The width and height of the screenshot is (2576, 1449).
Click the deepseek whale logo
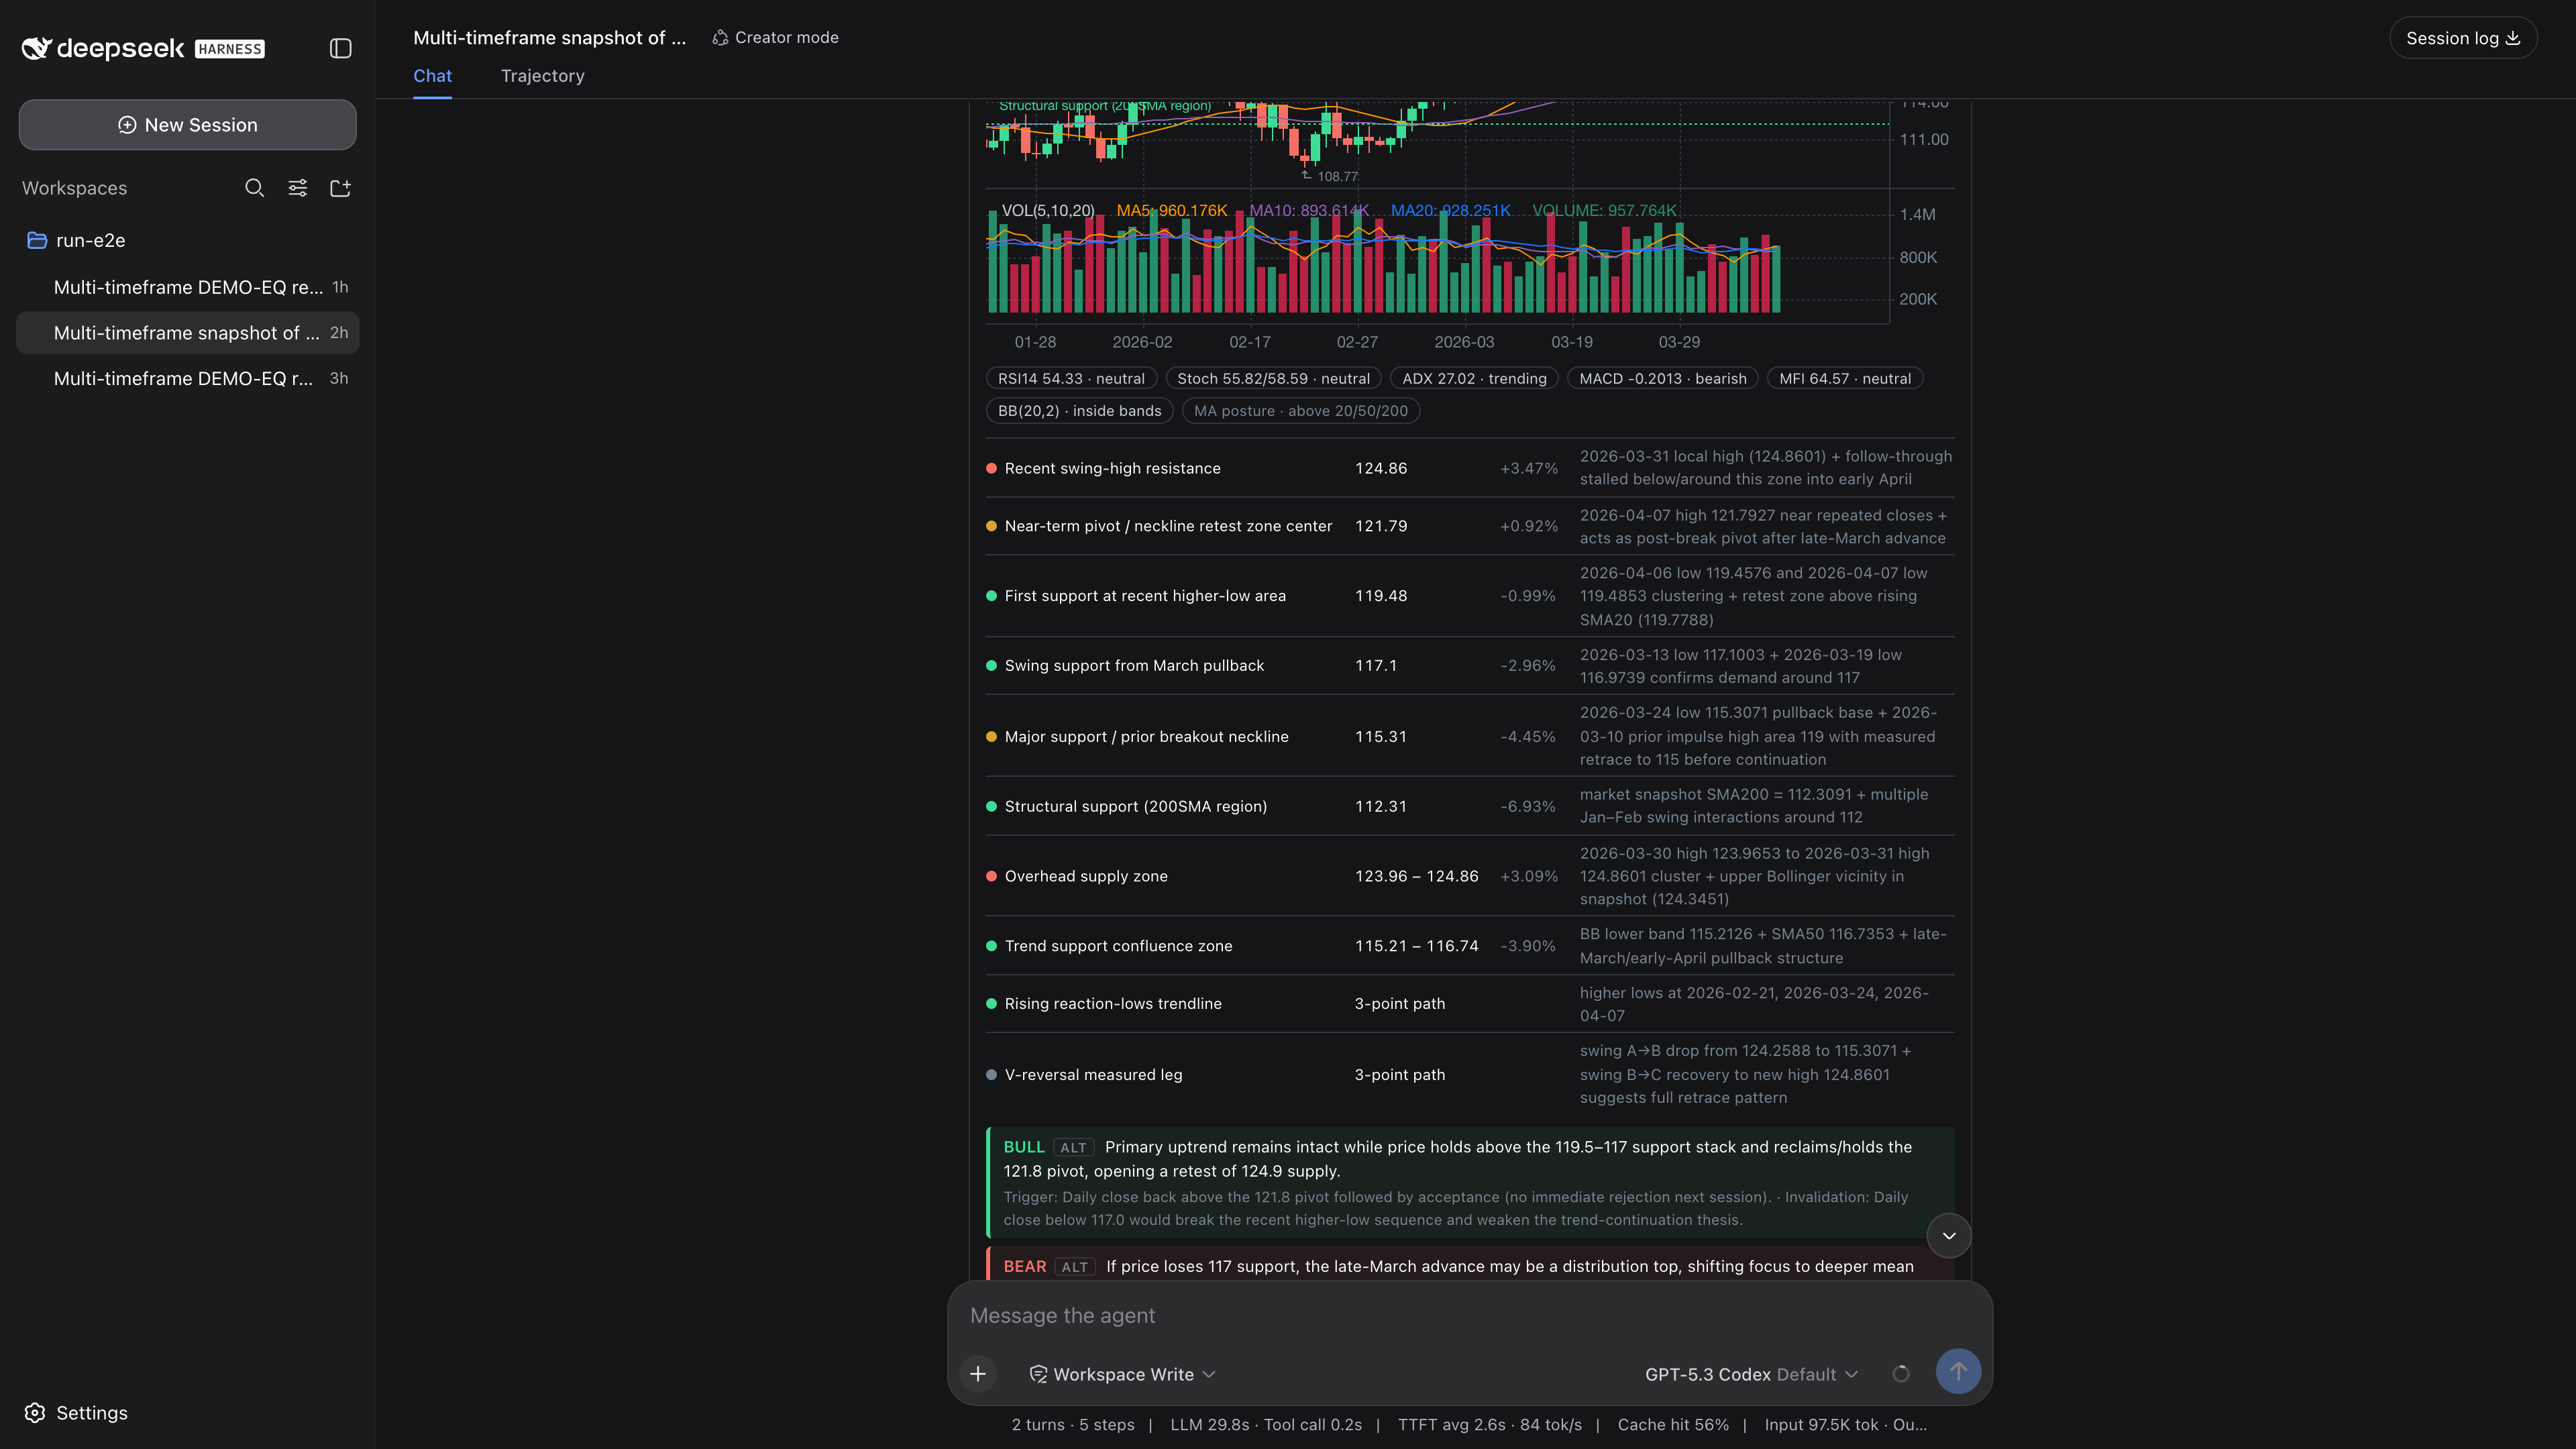pyautogui.click(x=37, y=48)
